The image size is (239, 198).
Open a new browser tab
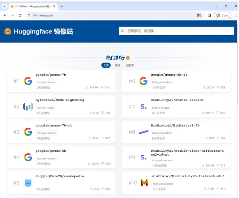62,6
